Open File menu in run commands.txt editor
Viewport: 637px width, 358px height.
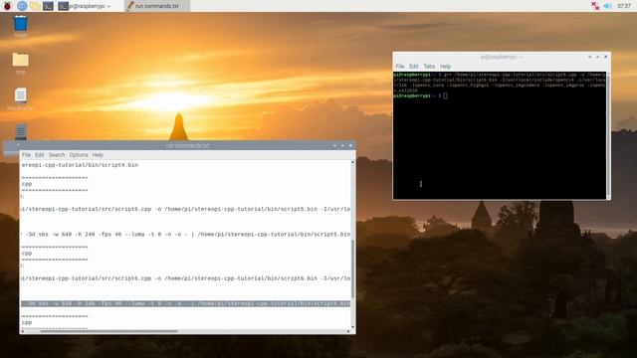(x=27, y=155)
